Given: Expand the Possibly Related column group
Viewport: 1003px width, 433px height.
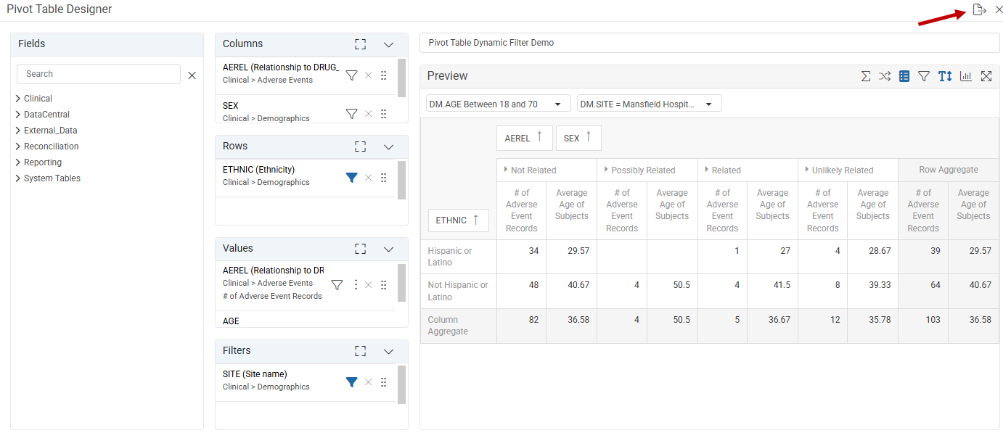Looking at the screenshot, I should point(606,170).
